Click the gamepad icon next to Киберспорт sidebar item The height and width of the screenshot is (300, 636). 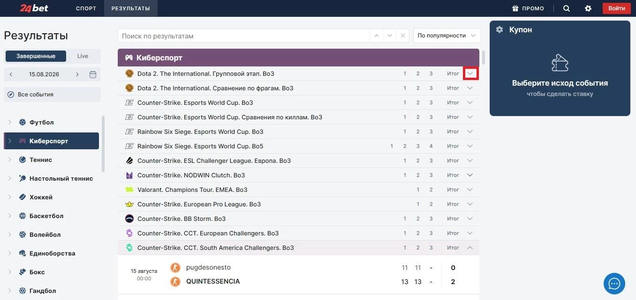tap(23, 141)
